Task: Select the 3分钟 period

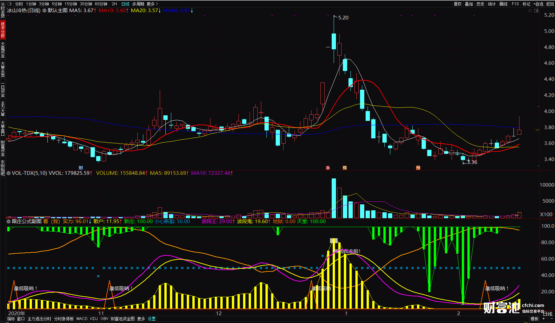Action: 44,4
